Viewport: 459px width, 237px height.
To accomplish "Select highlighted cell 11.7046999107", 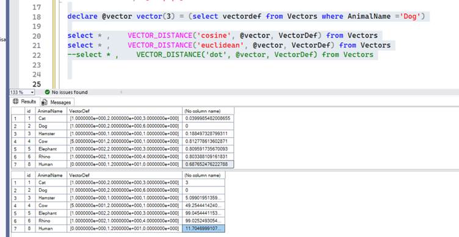I will pyautogui.click(x=203, y=228).
